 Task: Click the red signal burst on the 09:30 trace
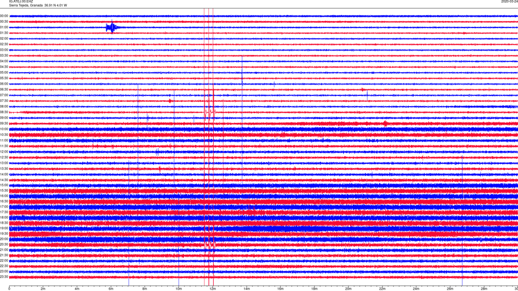coord(385,124)
